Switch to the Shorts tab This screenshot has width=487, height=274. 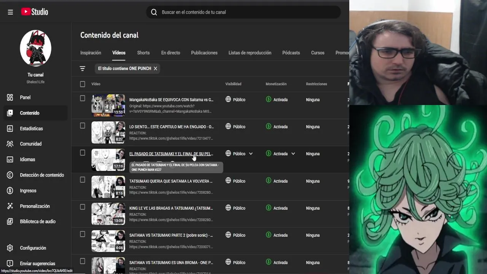click(143, 53)
